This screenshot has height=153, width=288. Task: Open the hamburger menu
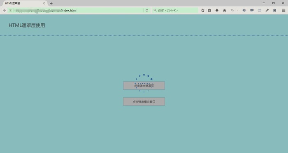point(283,10)
